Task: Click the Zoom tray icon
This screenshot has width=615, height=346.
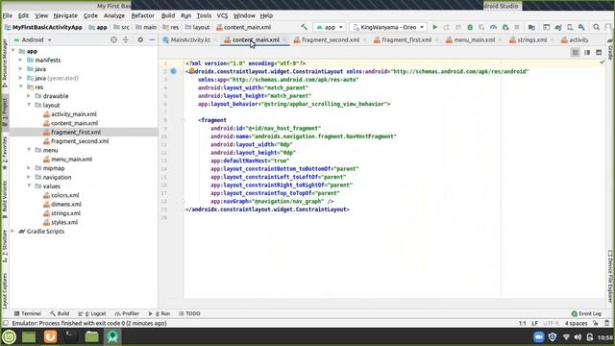Action: coord(538,337)
